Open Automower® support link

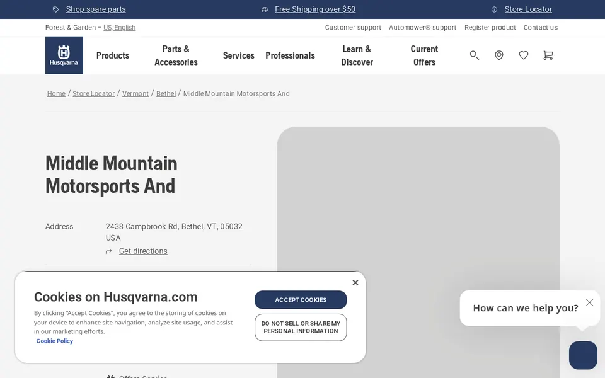tap(422, 27)
